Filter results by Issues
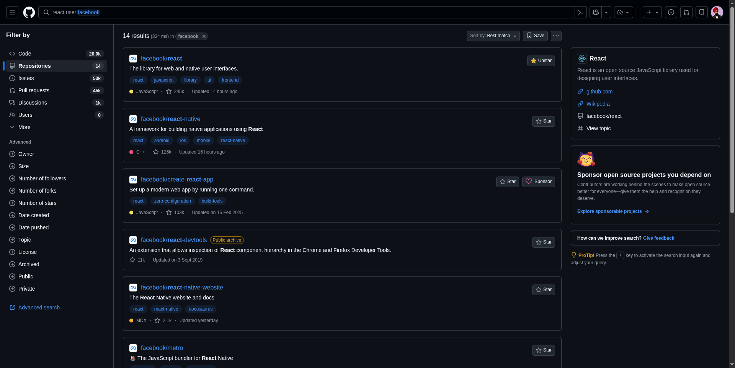This screenshot has height=368, width=735. pos(57,78)
